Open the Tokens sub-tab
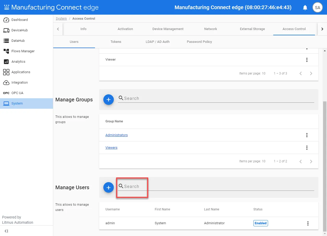Image resolution: width=327 pixels, height=236 pixels. (x=116, y=42)
